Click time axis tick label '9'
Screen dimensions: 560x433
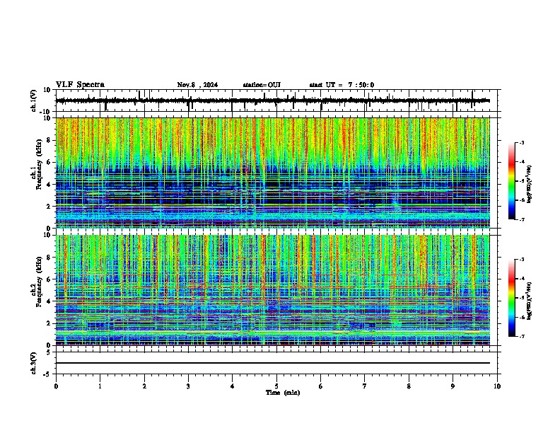(x=453, y=386)
